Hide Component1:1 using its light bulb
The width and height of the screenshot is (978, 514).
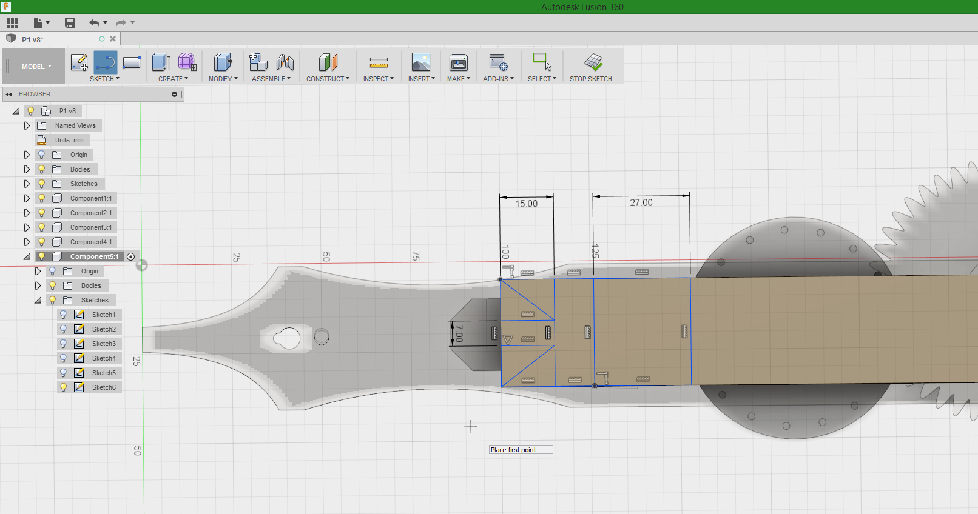[41, 198]
